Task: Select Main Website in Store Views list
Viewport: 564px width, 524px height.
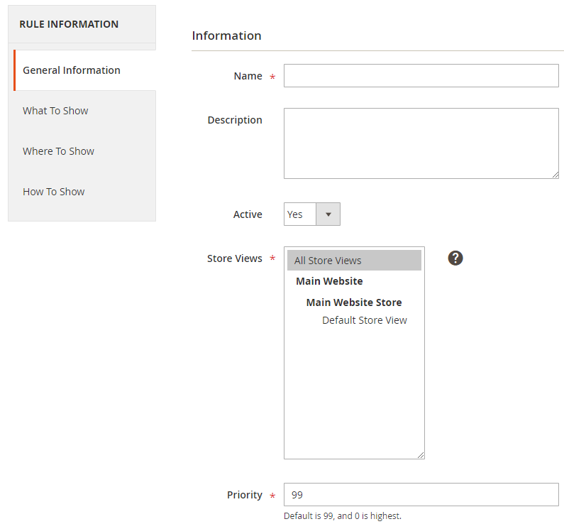Action: (329, 281)
